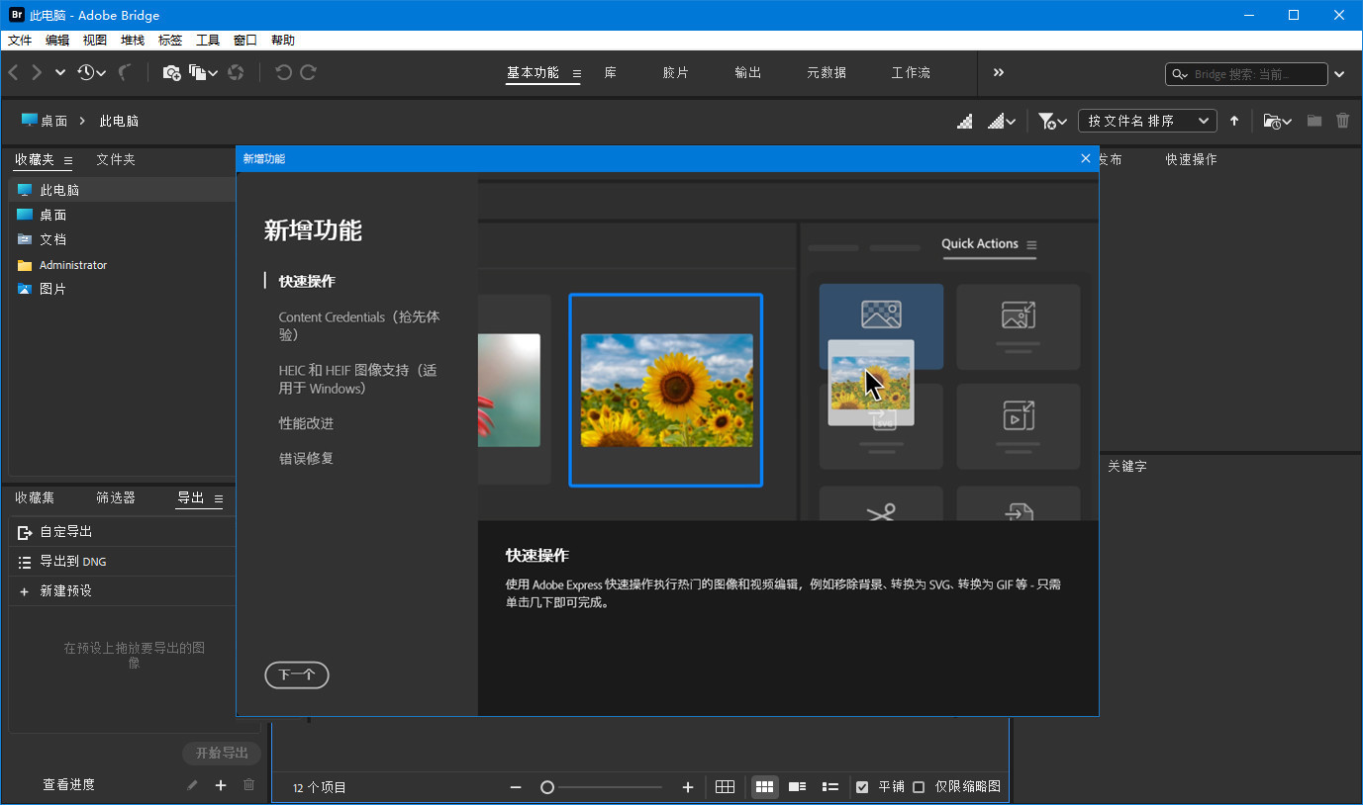The height and width of the screenshot is (805, 1363).
Task: Click the rotate counterclockwise icon
Action: pyautogui.click(x=284, y=72)
